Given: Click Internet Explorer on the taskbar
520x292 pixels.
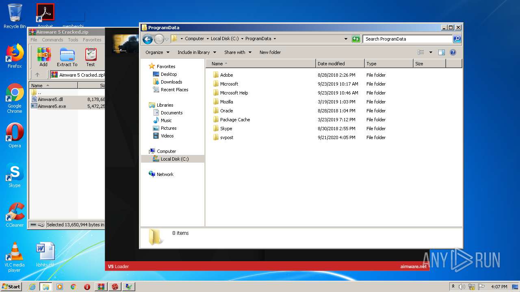Looking at the screenshot, I should click(x=32, y=287).
